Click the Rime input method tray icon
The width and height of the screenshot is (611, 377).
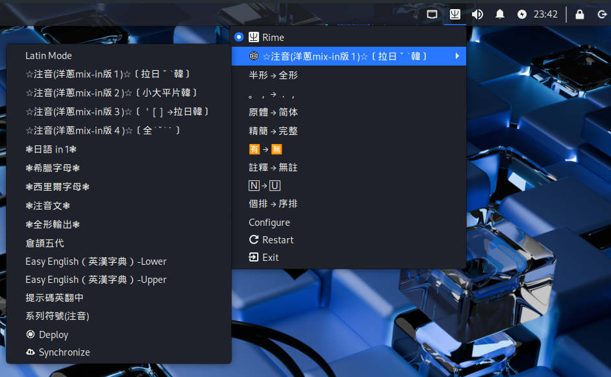coord(455,14)
